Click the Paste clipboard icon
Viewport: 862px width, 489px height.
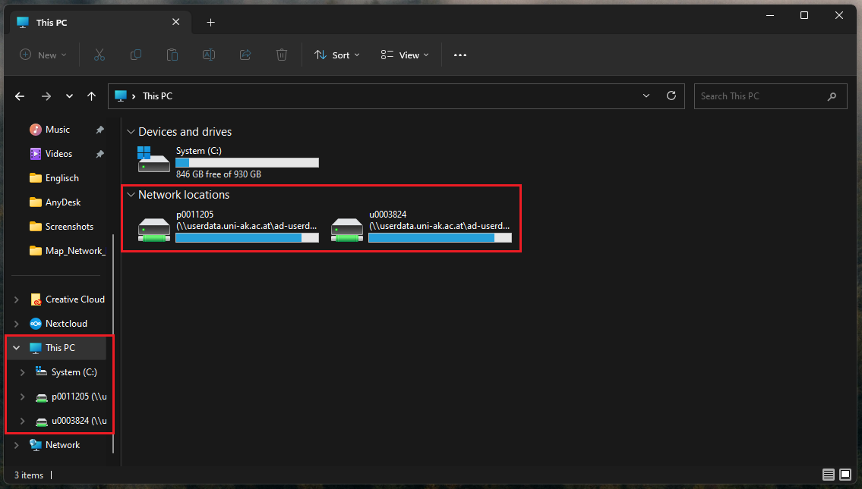click(x=172, y=55)
